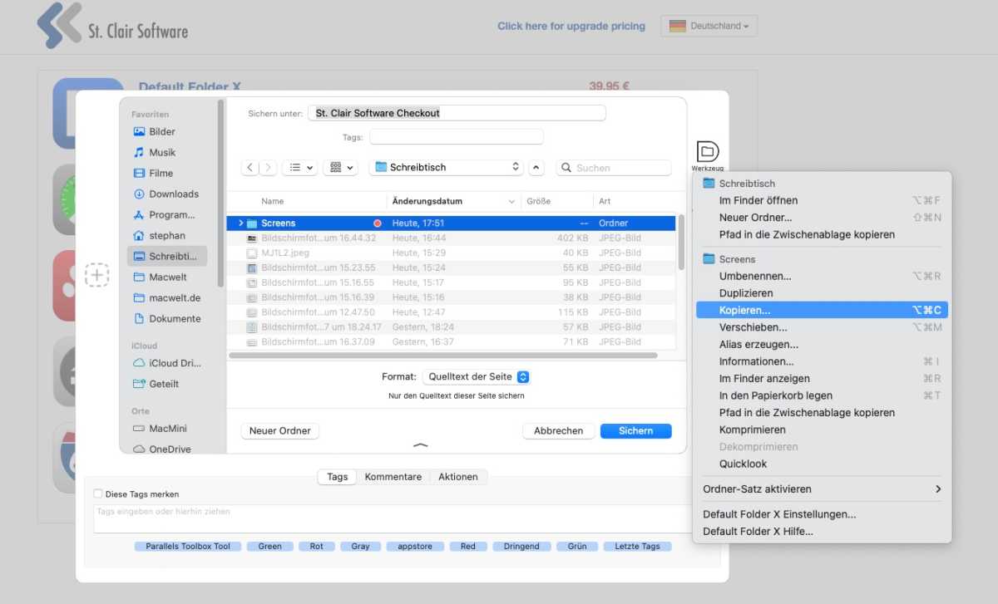Click the Suchen search field
Image resolution: width=998 pixels, height=604 pixels.
pos(614,167)
